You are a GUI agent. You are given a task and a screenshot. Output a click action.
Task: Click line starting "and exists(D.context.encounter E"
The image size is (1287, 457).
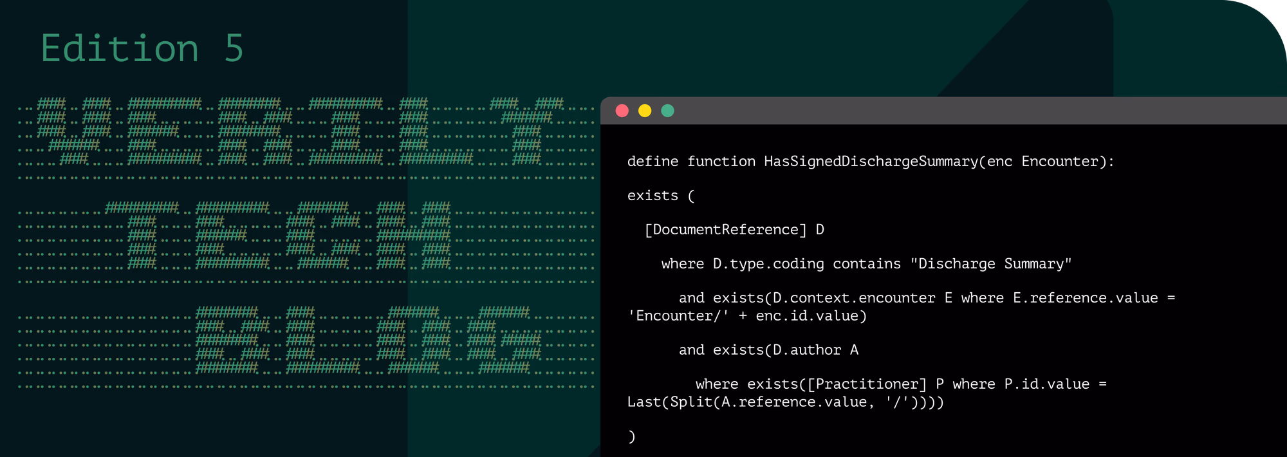pos(927,298)
